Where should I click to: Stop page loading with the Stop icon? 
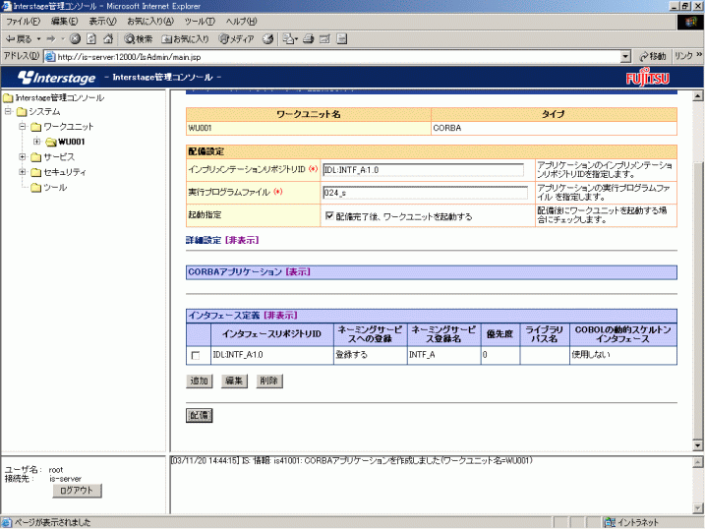click(x=76, y=39)
